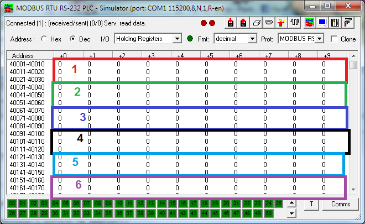Click the Mod RSsim about icon

[x=309, y=23]
